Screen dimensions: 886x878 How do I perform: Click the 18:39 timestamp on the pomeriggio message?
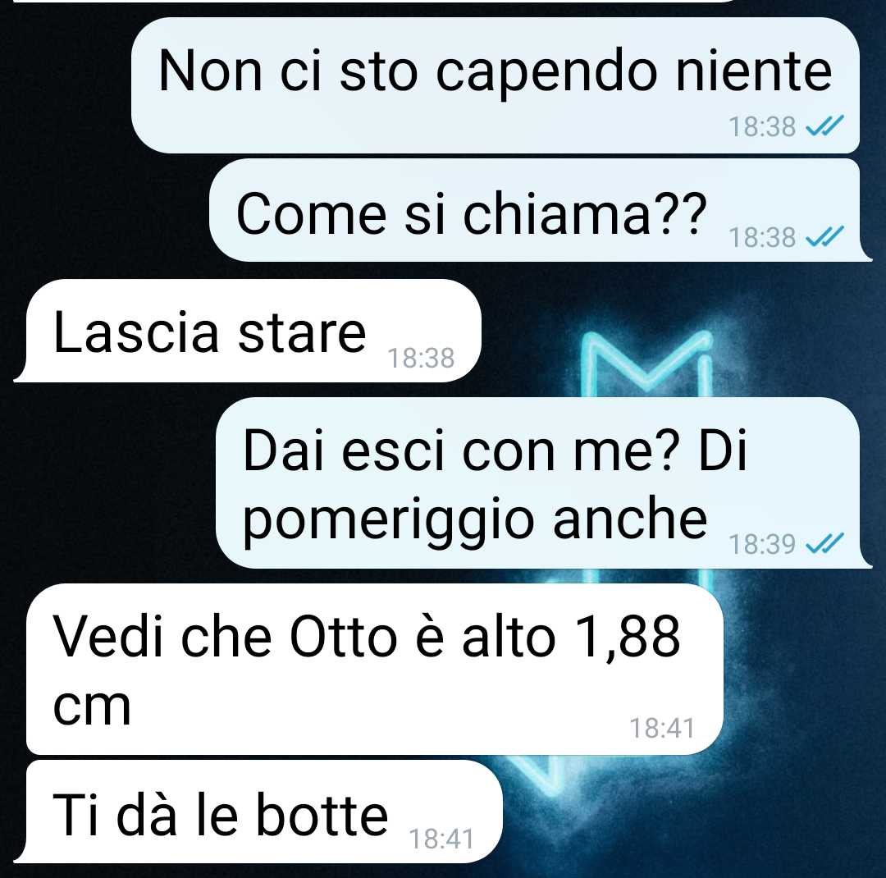pyautogui.click(x=762, y=544)
